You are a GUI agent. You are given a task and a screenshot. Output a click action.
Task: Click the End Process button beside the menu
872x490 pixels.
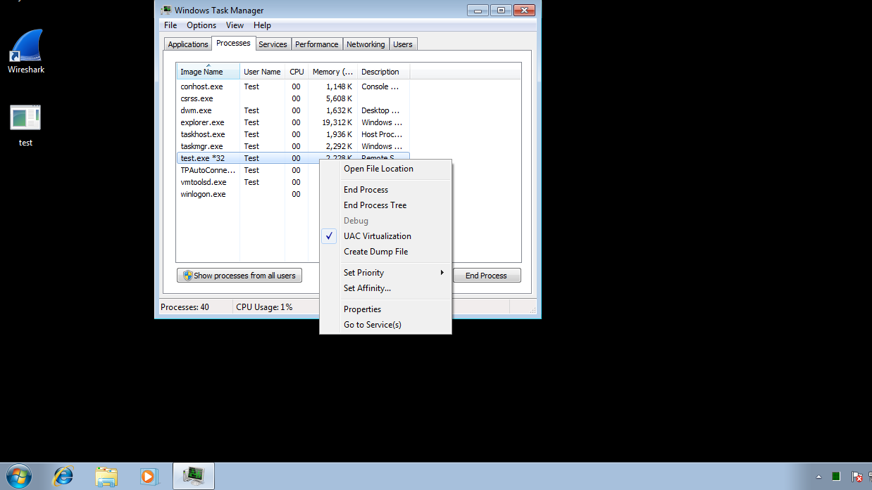click(487, 276)
